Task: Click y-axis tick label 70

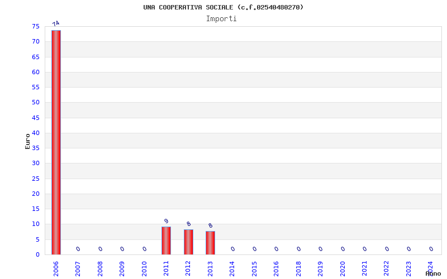Action: tap(36, 41)
